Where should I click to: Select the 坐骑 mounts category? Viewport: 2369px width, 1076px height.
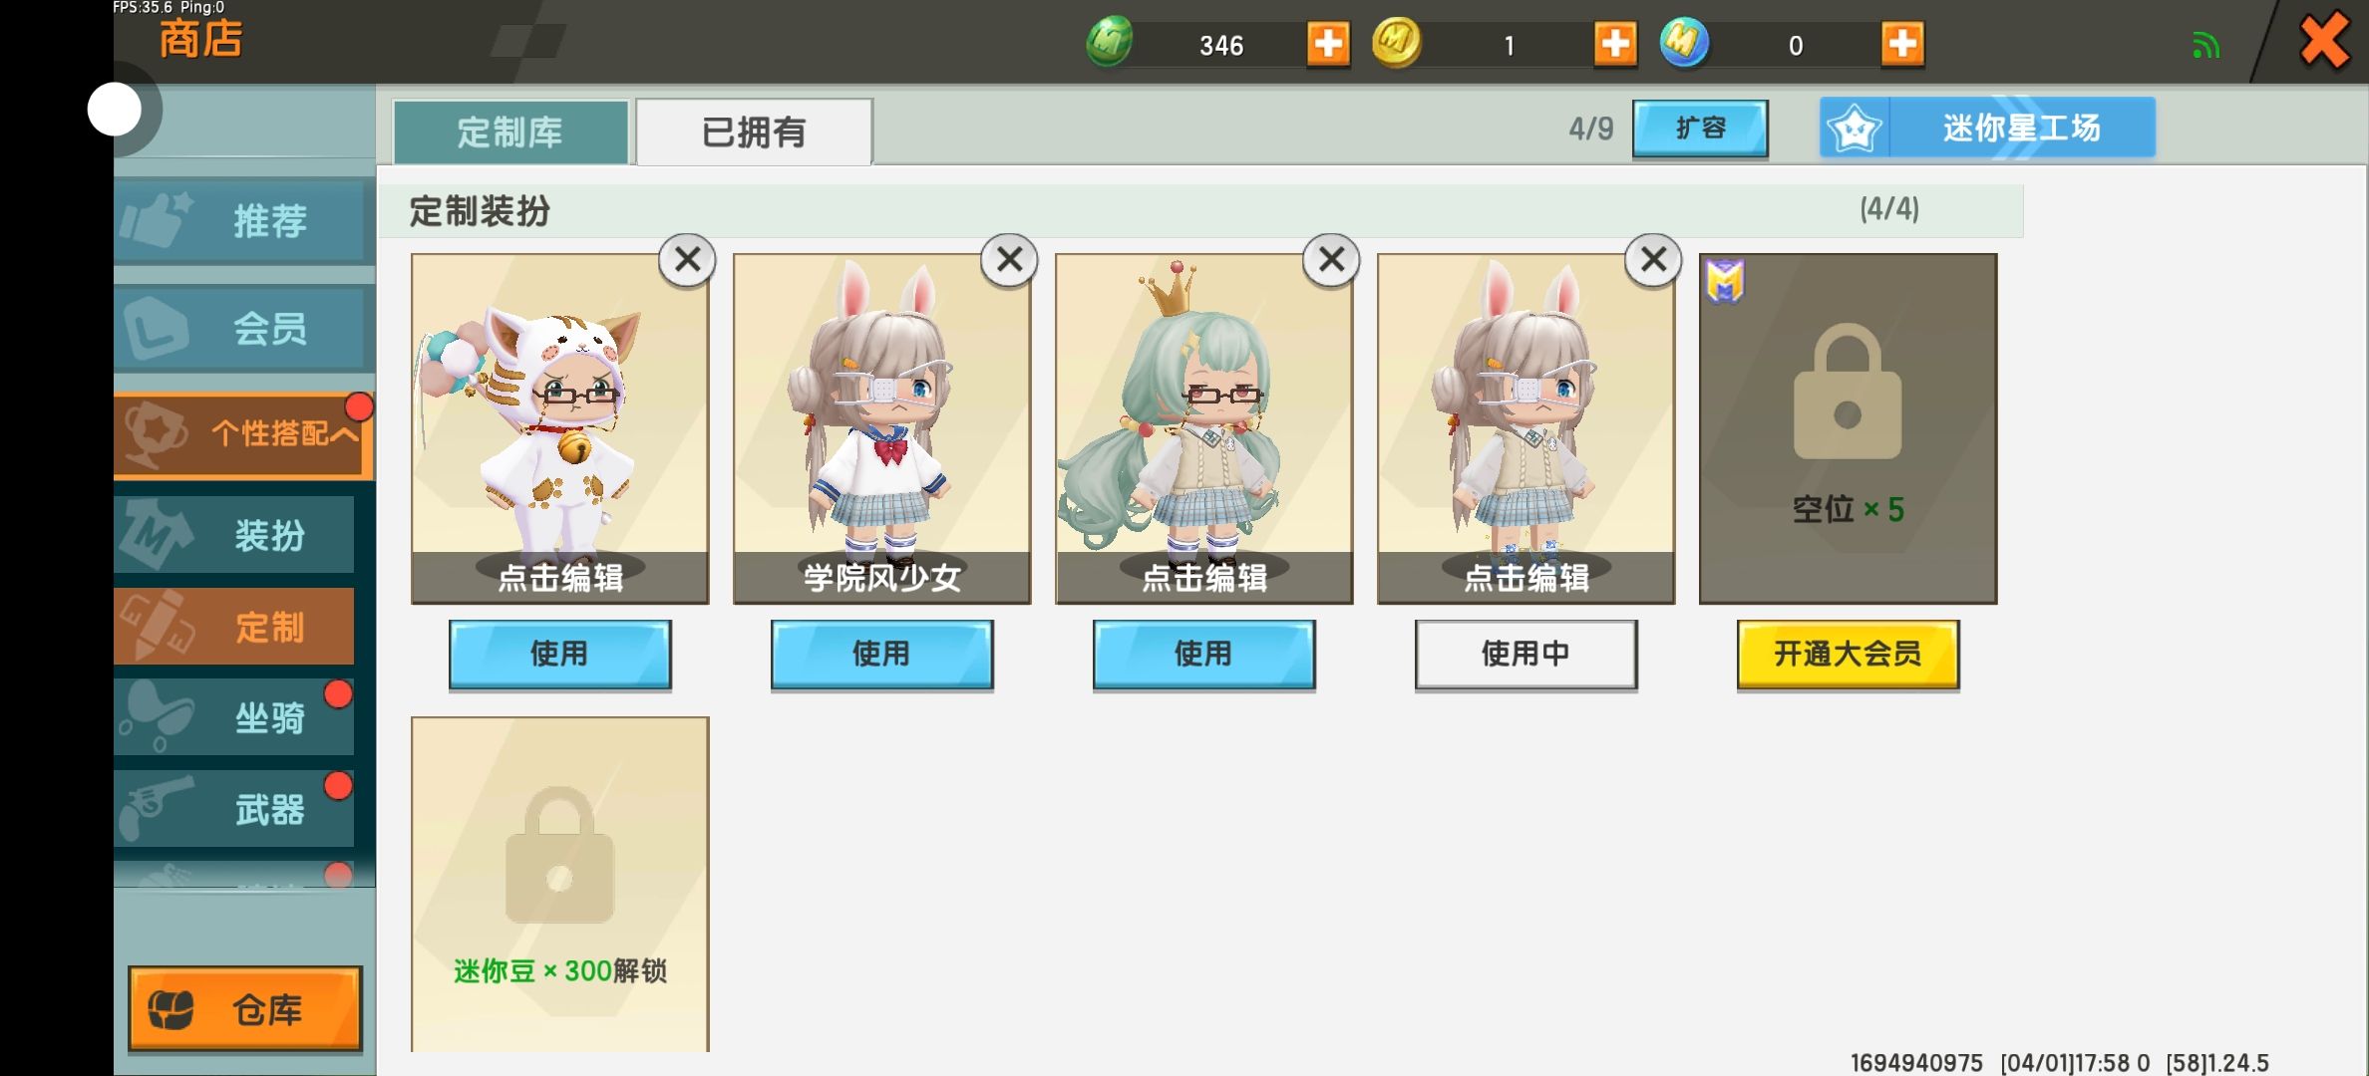[234, 717]
